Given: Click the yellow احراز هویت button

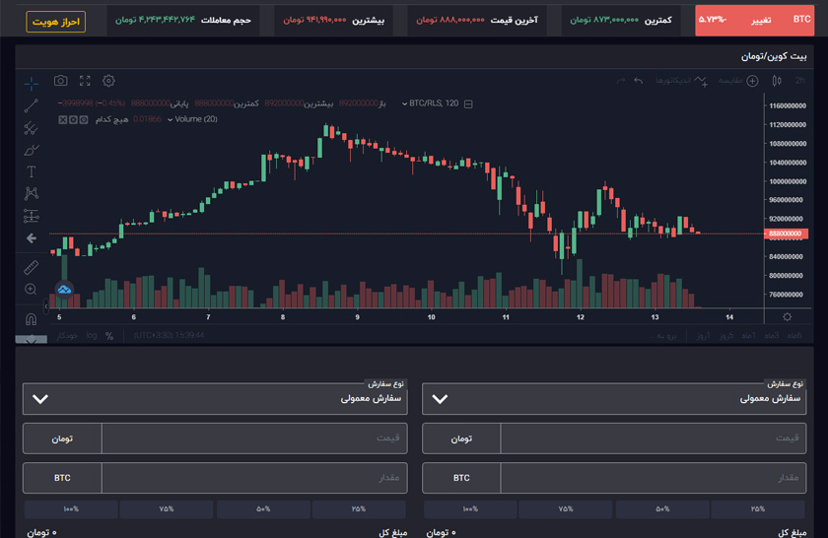Looking at the screenshot, I should click(x=56, y=21).
